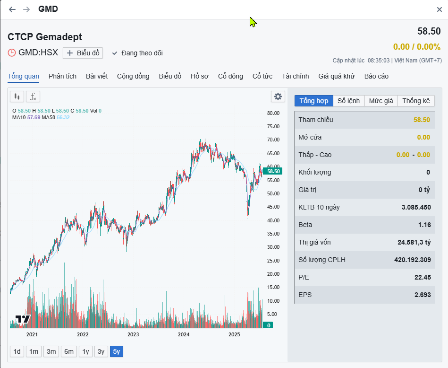Click the back arrow navigation icon

click(12, 9)
